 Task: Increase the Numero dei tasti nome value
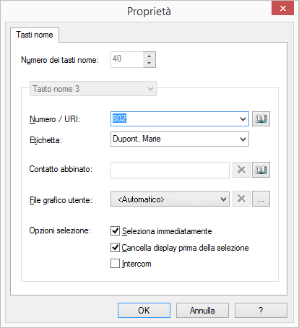click(x=149, y=56)
